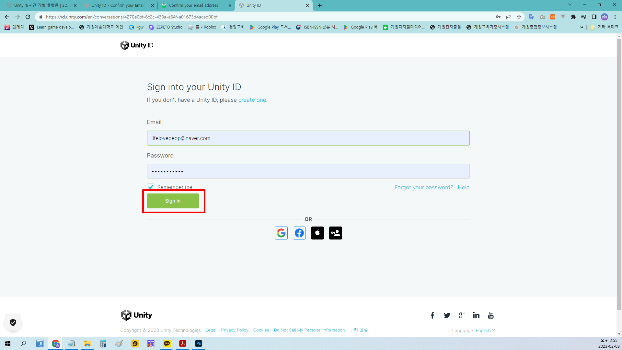622x350 pixels.
Task: Visit Unity's Google Plus page in footer
Action: 462,315
